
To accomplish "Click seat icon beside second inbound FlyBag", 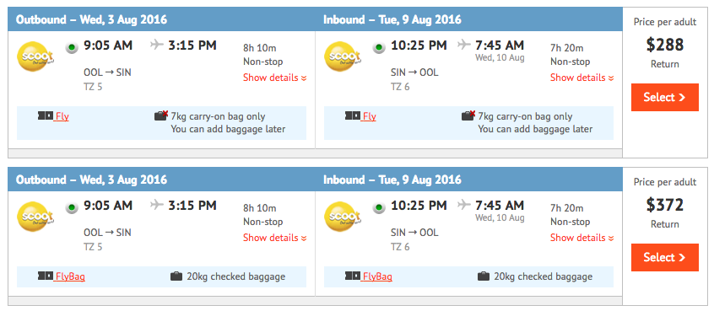I will 353,276.
